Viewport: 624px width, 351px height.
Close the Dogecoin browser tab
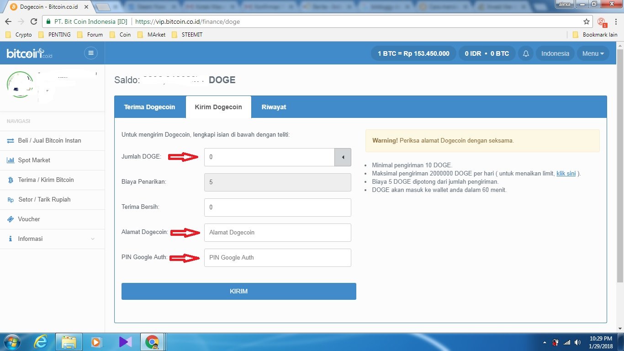86,7
